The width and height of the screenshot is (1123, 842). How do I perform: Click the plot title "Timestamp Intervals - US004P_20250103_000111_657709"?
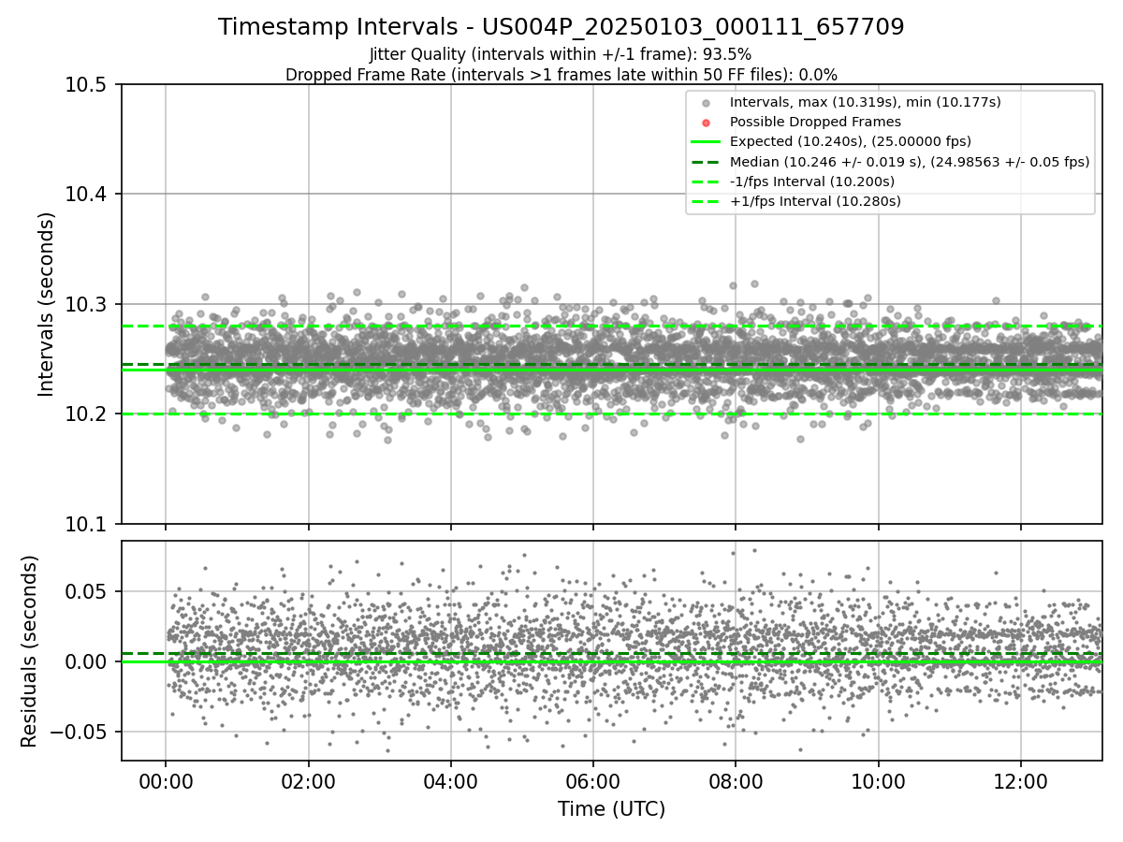tap(561, 27)
